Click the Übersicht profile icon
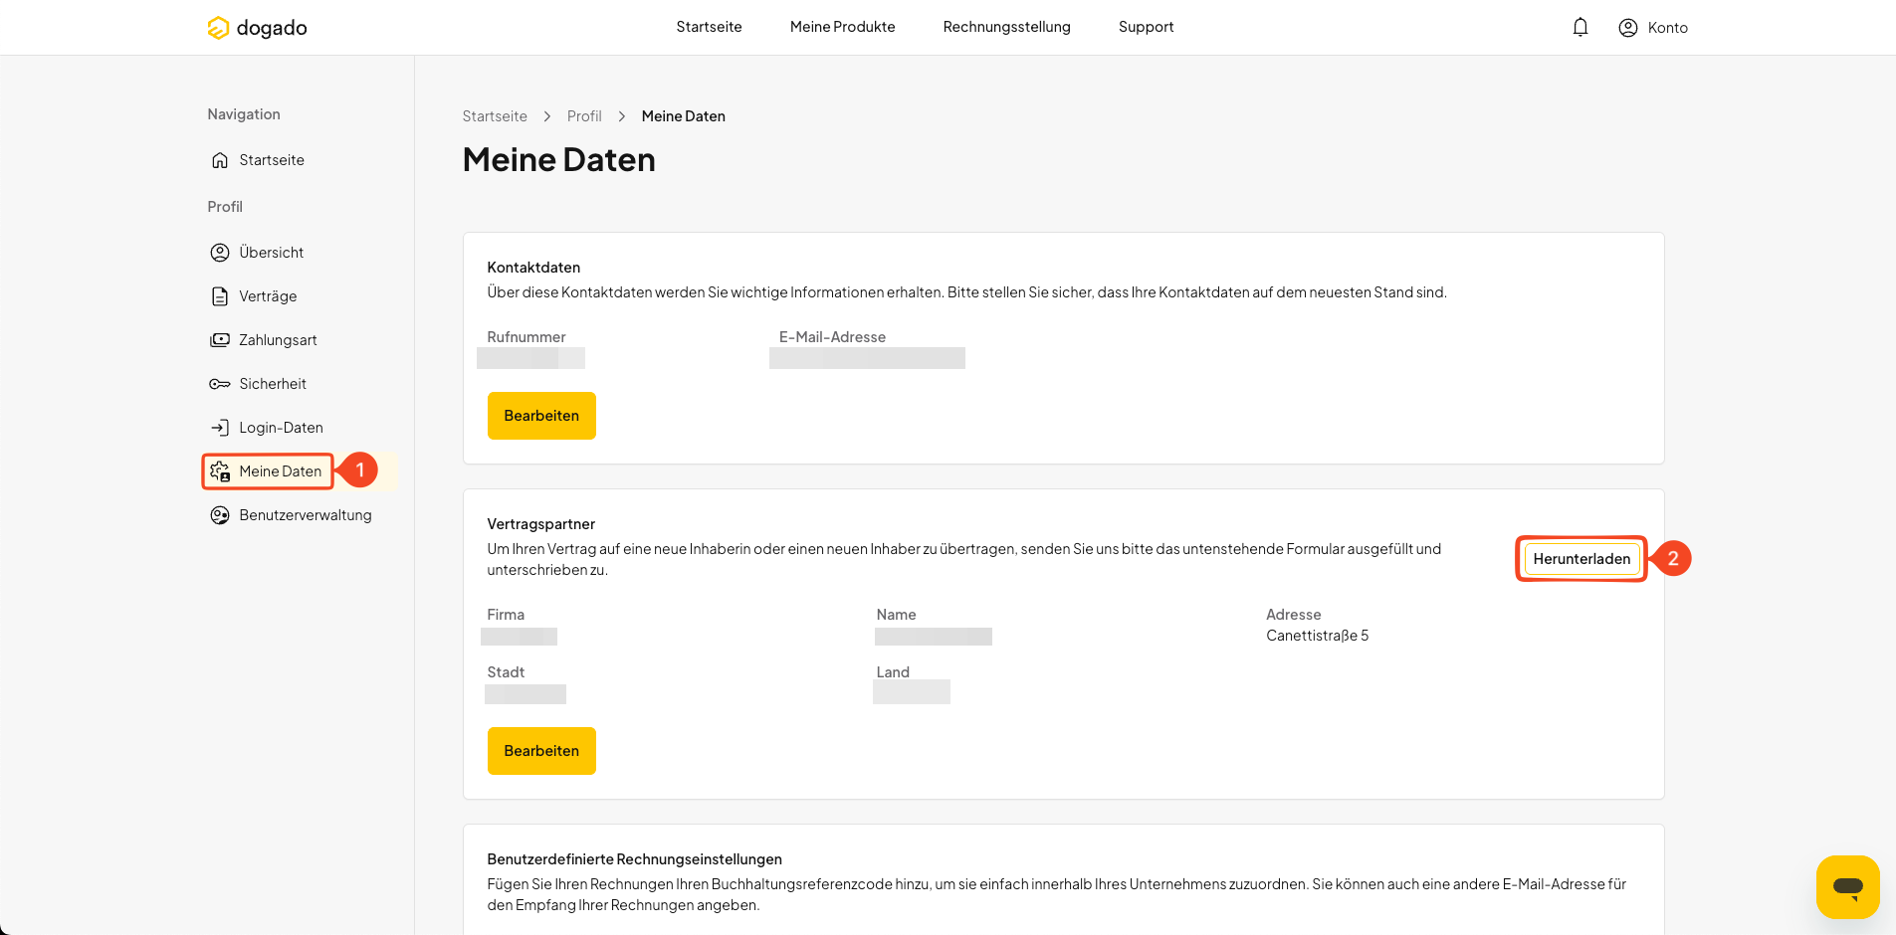The image size is (1896, 935). click(x=220, y=253)
